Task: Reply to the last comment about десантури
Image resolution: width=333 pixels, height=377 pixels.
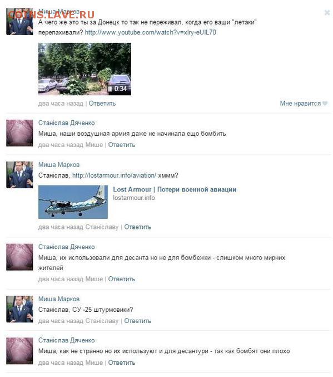Action: [x=122, y=363]
